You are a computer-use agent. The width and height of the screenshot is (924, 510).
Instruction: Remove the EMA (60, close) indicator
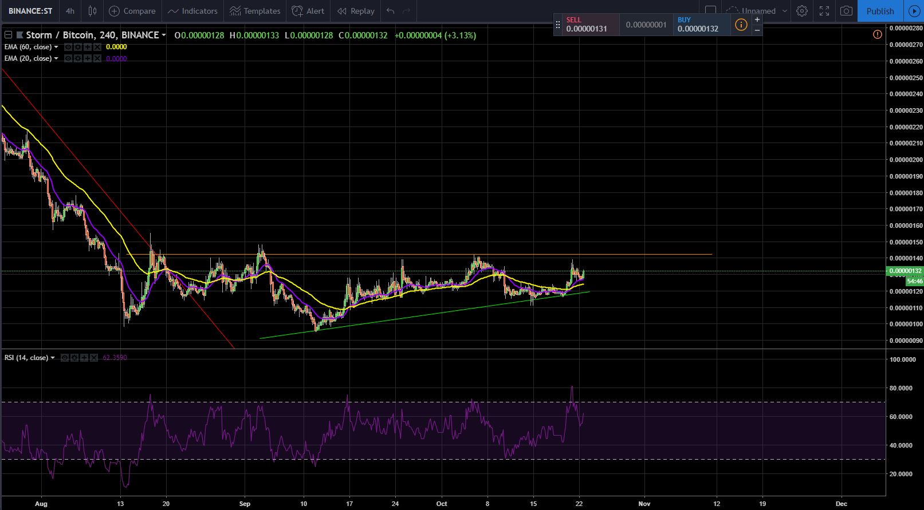pos(97,47)
